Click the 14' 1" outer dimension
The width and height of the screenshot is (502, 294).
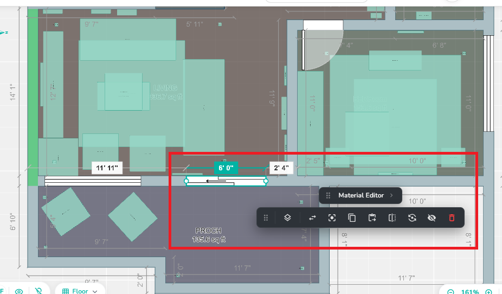[12, 92]
